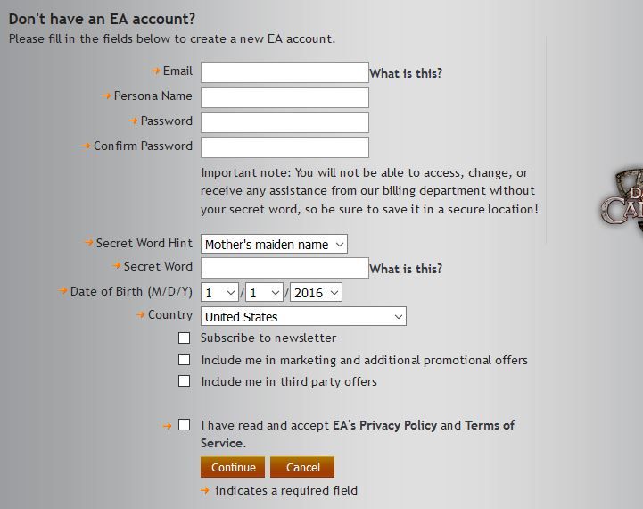Click the Continue button
The width and height of the screenshot is (643, 509).
233,467
